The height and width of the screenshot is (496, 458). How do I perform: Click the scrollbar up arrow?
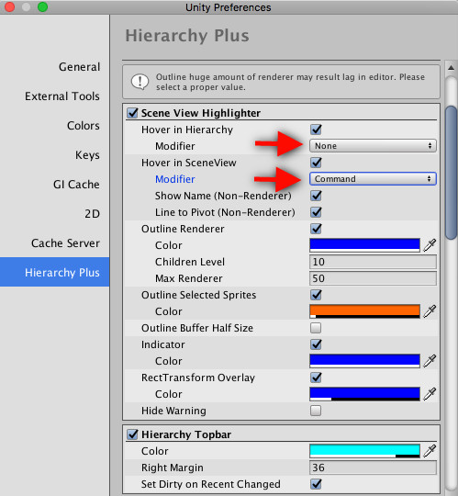pyautogui.click(x=451, y=67)
